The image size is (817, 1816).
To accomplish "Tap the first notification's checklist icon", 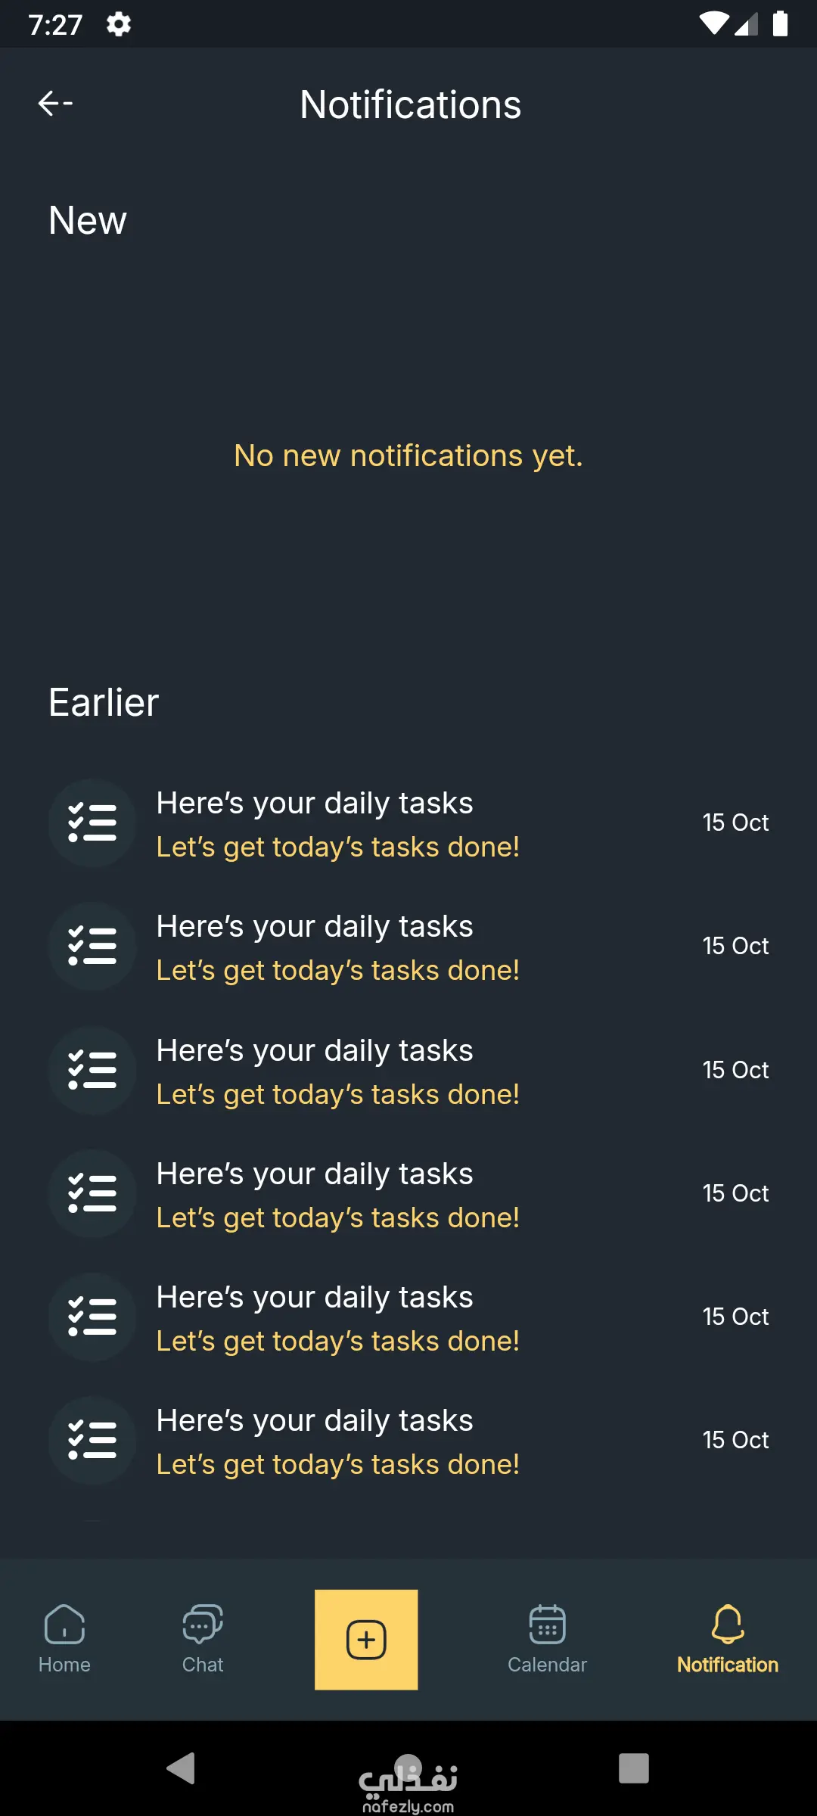I will point(92,823).
